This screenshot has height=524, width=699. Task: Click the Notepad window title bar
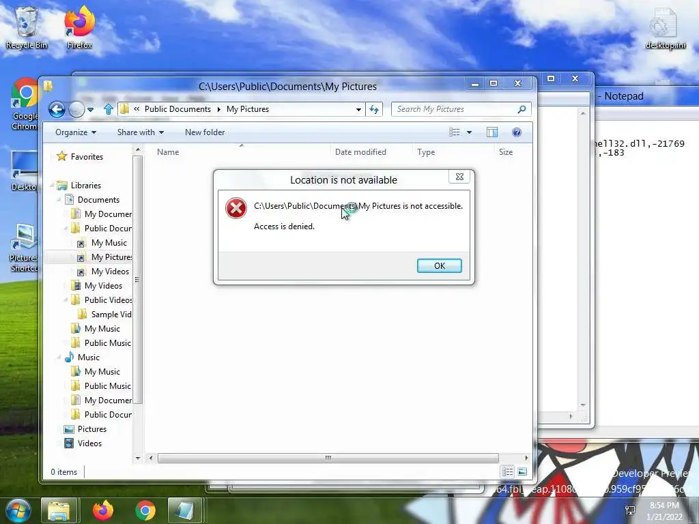click(x=647, y=96)
